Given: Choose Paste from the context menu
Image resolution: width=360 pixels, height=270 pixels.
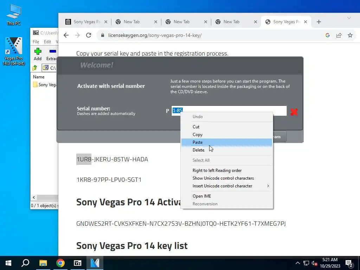Looking at the screenshot, I should (x=227, y=142).
